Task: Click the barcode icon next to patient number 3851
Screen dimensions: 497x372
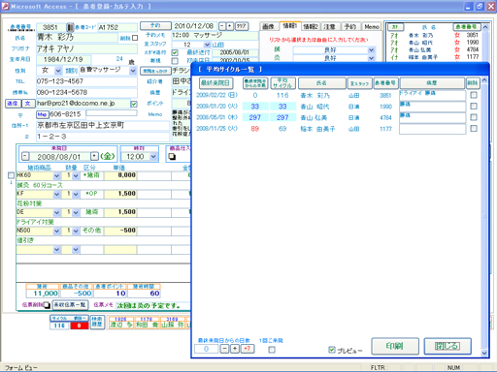Action: [x=70, y=27]
